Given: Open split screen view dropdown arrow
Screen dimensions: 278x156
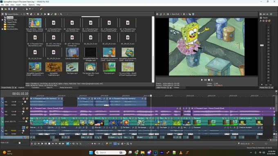Looking at the screenshot, I should 170,14.
